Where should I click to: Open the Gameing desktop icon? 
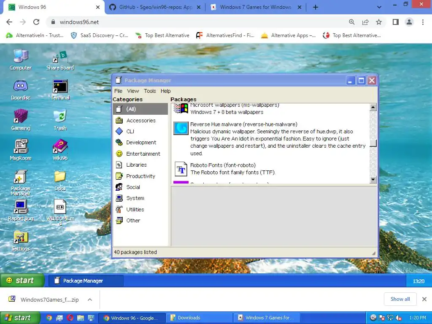[x=21, y=120]
